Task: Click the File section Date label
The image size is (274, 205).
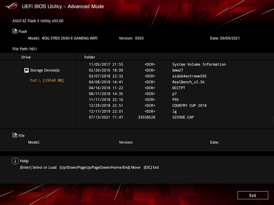Action: pos(214,142)
